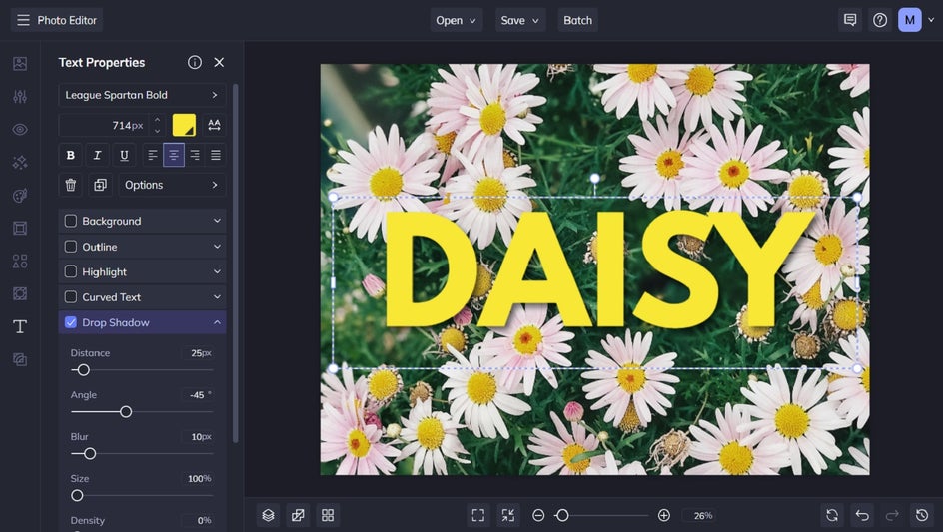Open the Layers panel icon
The height and width of the screenshot is (532, 943).
pyautogui.click(x=268, y=515)
